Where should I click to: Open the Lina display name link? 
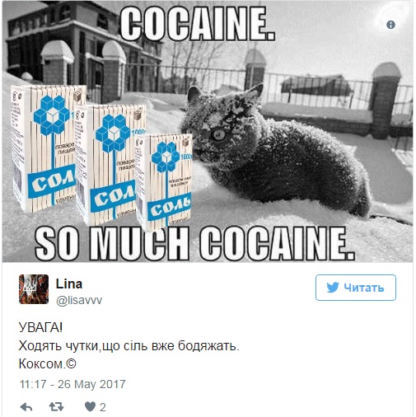pos(69,283)
